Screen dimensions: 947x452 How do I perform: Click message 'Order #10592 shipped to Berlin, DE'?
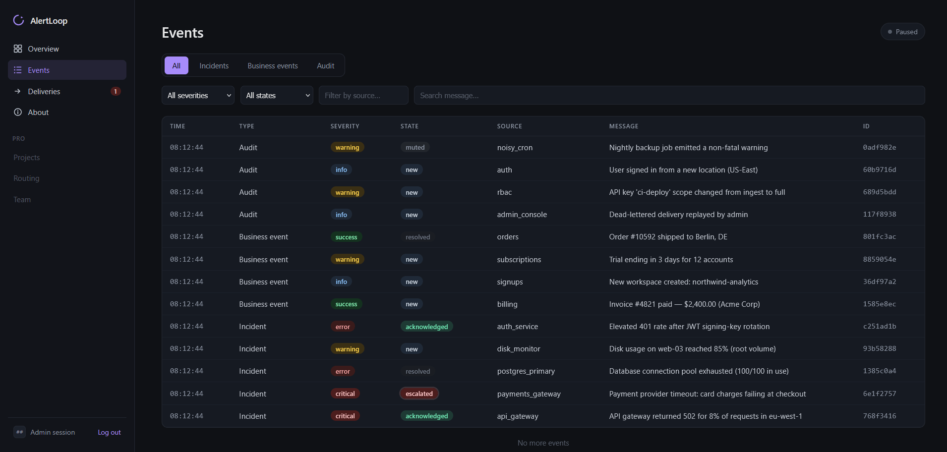pyautogui.click(x=668, y=237)
